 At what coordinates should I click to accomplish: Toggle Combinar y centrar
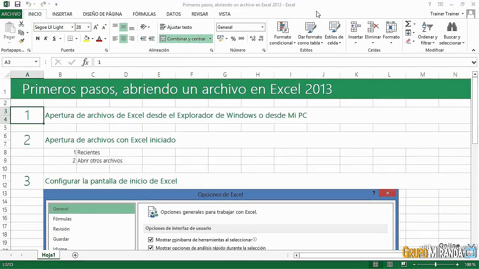coord(183,38)
